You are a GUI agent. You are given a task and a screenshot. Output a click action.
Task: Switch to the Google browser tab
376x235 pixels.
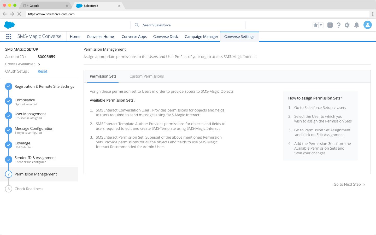click(45, 5)
